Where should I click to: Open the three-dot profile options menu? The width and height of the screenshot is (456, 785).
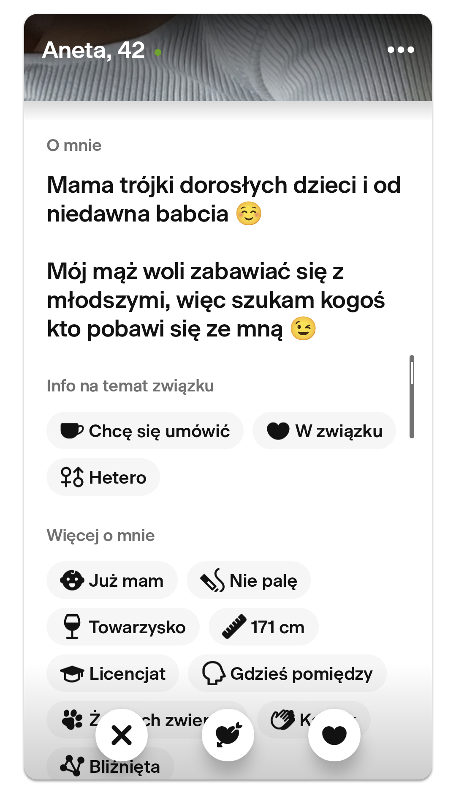(x=401, y=50)
